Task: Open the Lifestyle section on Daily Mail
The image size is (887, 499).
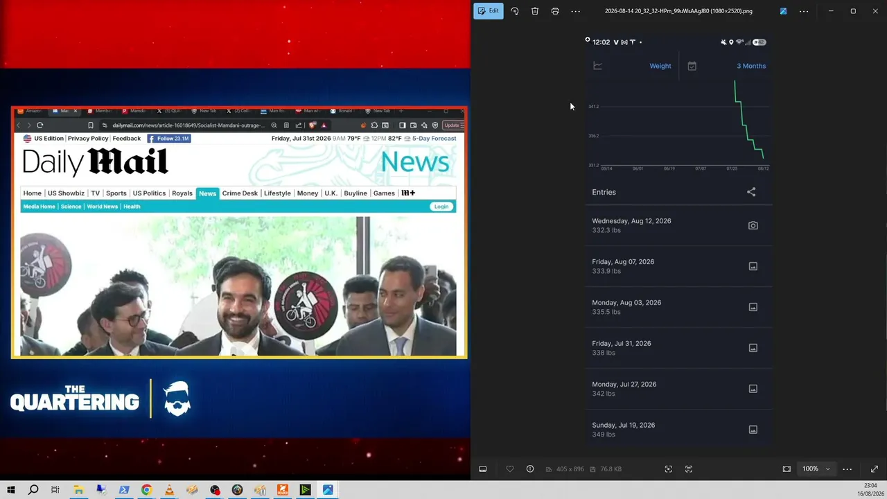Action: [277, 193]
